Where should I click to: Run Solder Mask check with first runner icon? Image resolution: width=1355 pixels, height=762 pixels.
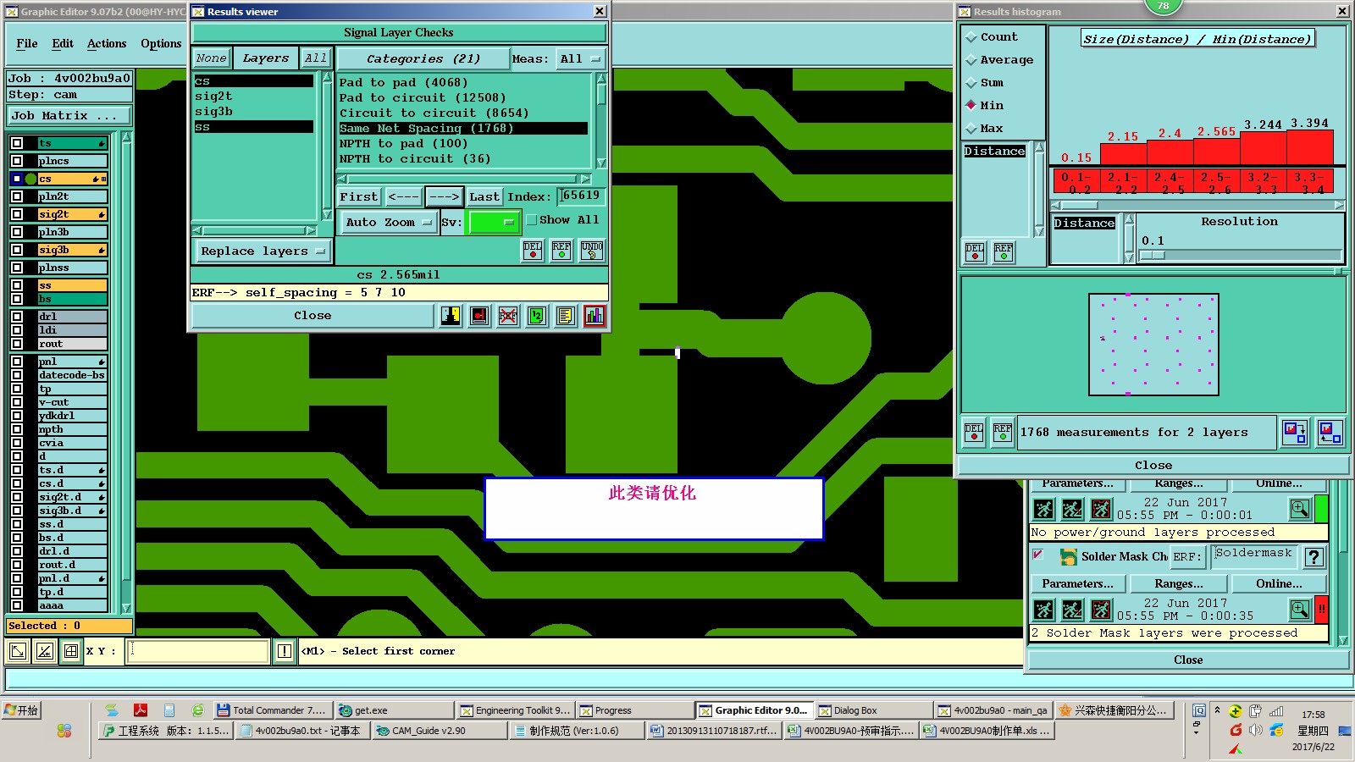[1044, 610]
